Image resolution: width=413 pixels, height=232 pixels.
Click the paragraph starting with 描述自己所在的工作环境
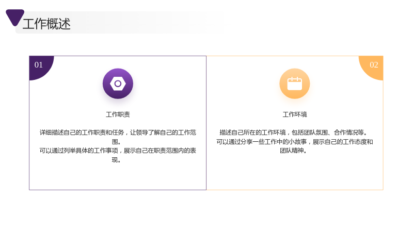point(294,132)
